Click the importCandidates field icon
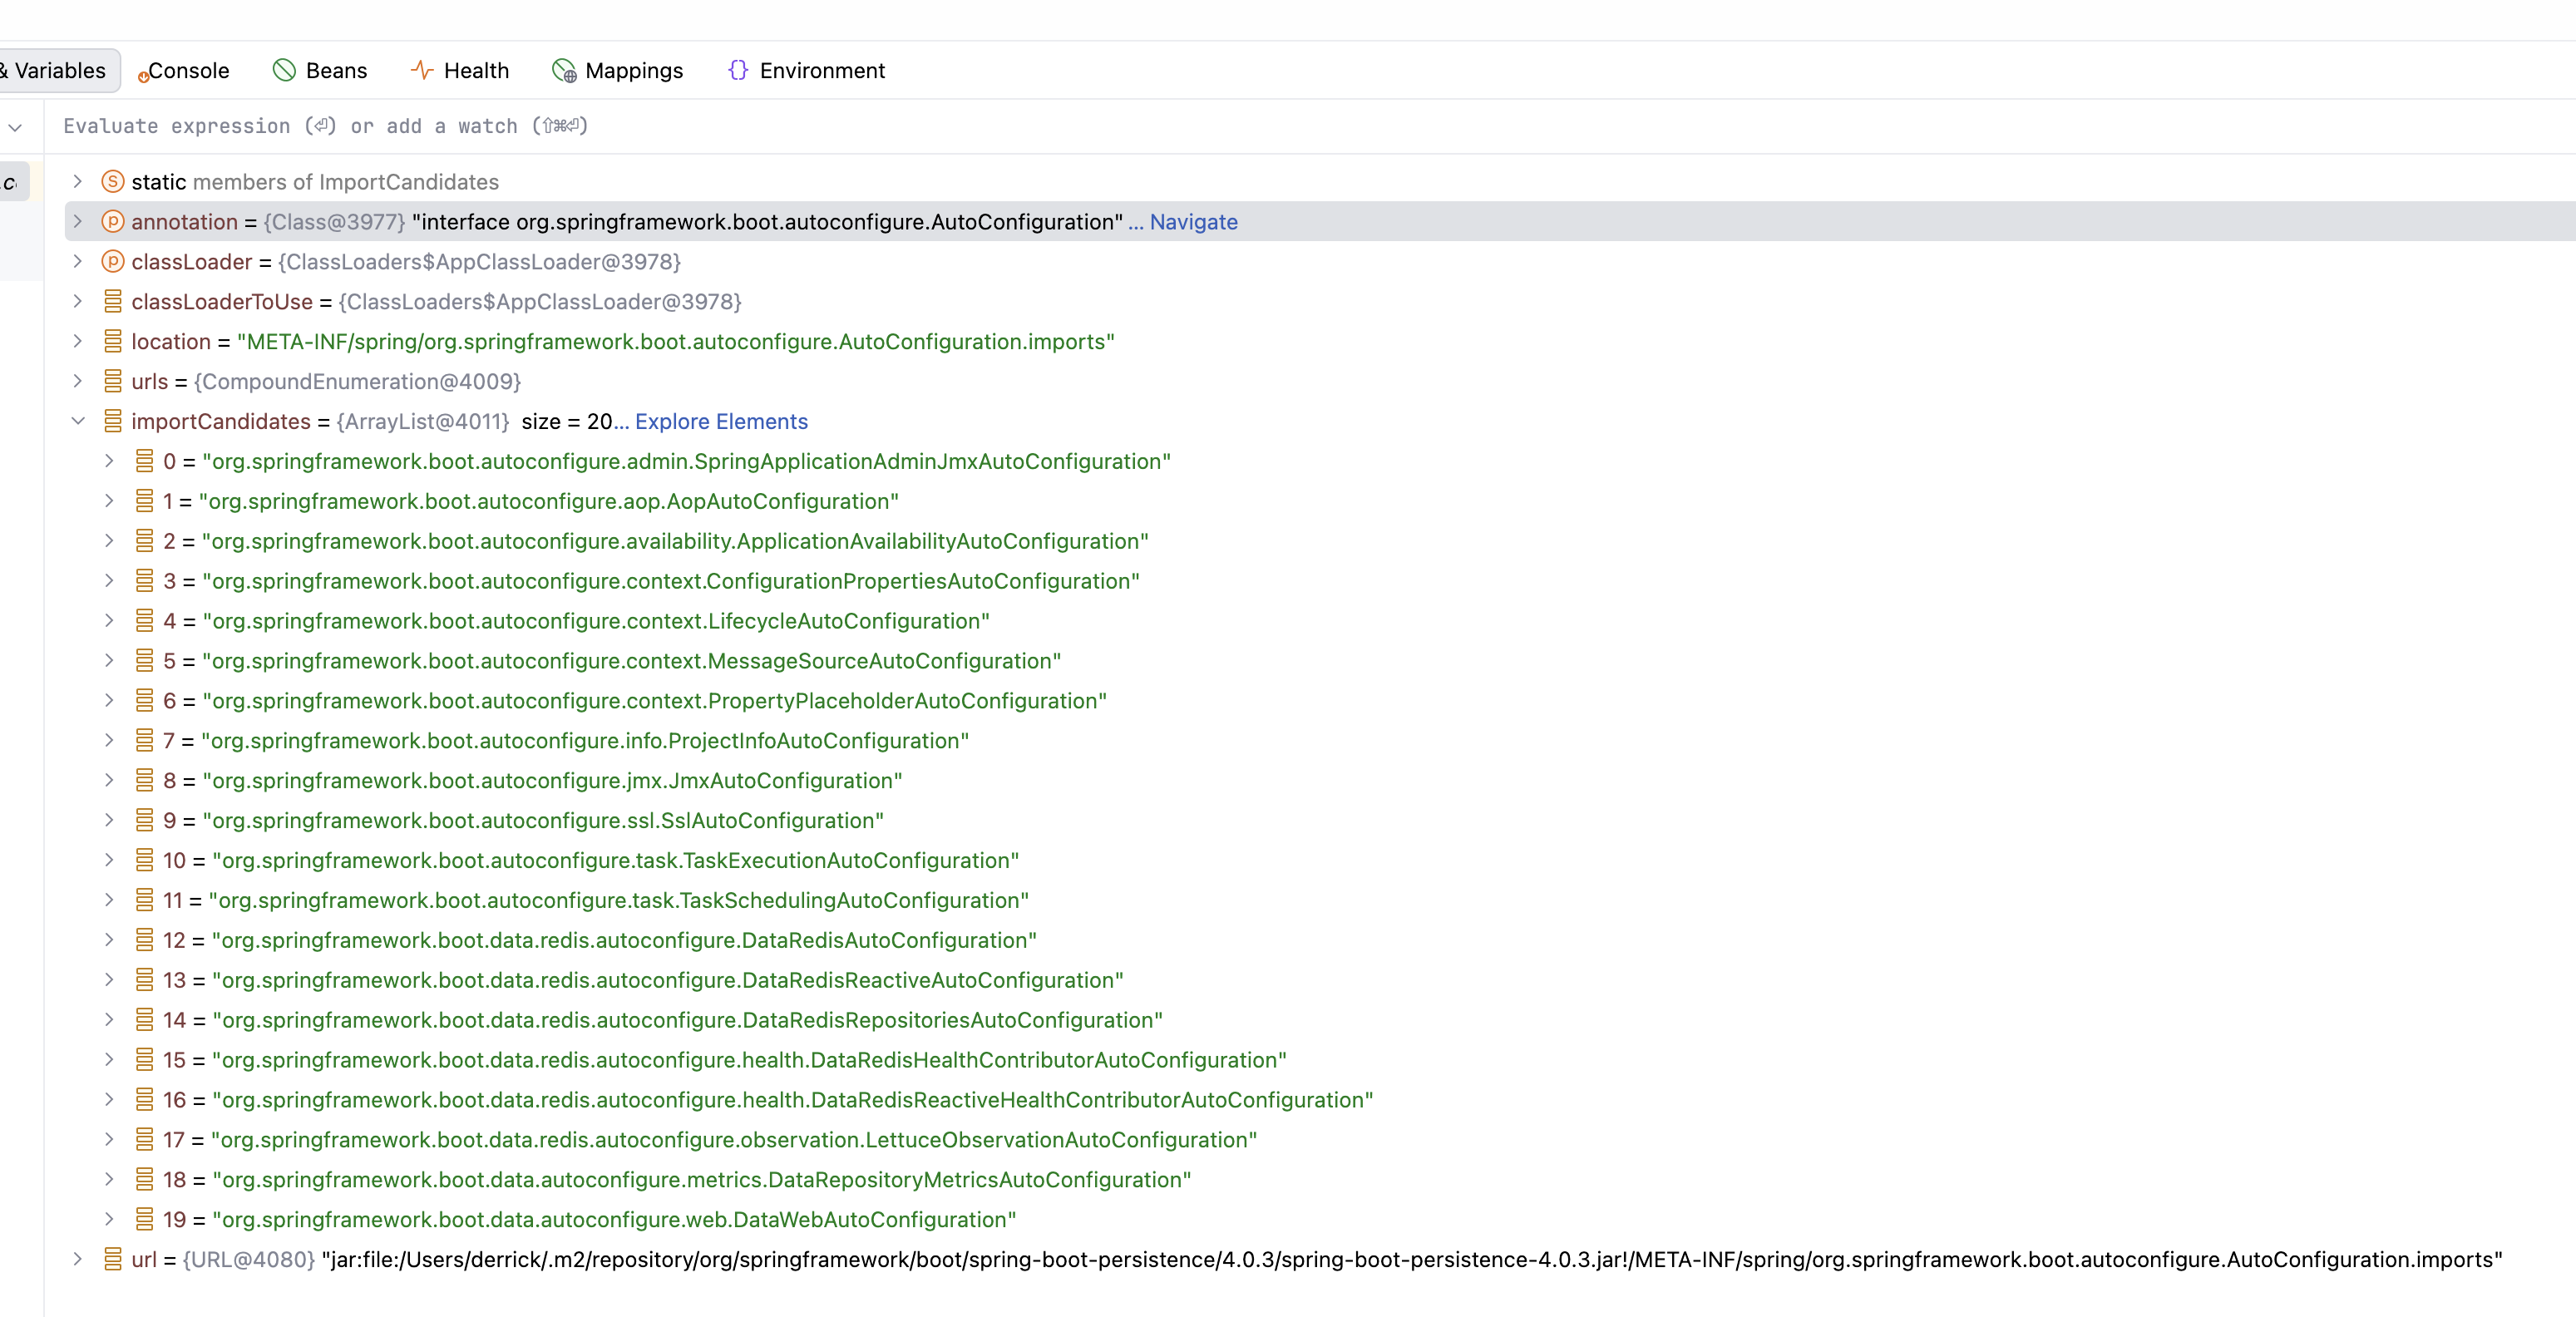This screenshot has width=2576, height=1317. point(113,422)
